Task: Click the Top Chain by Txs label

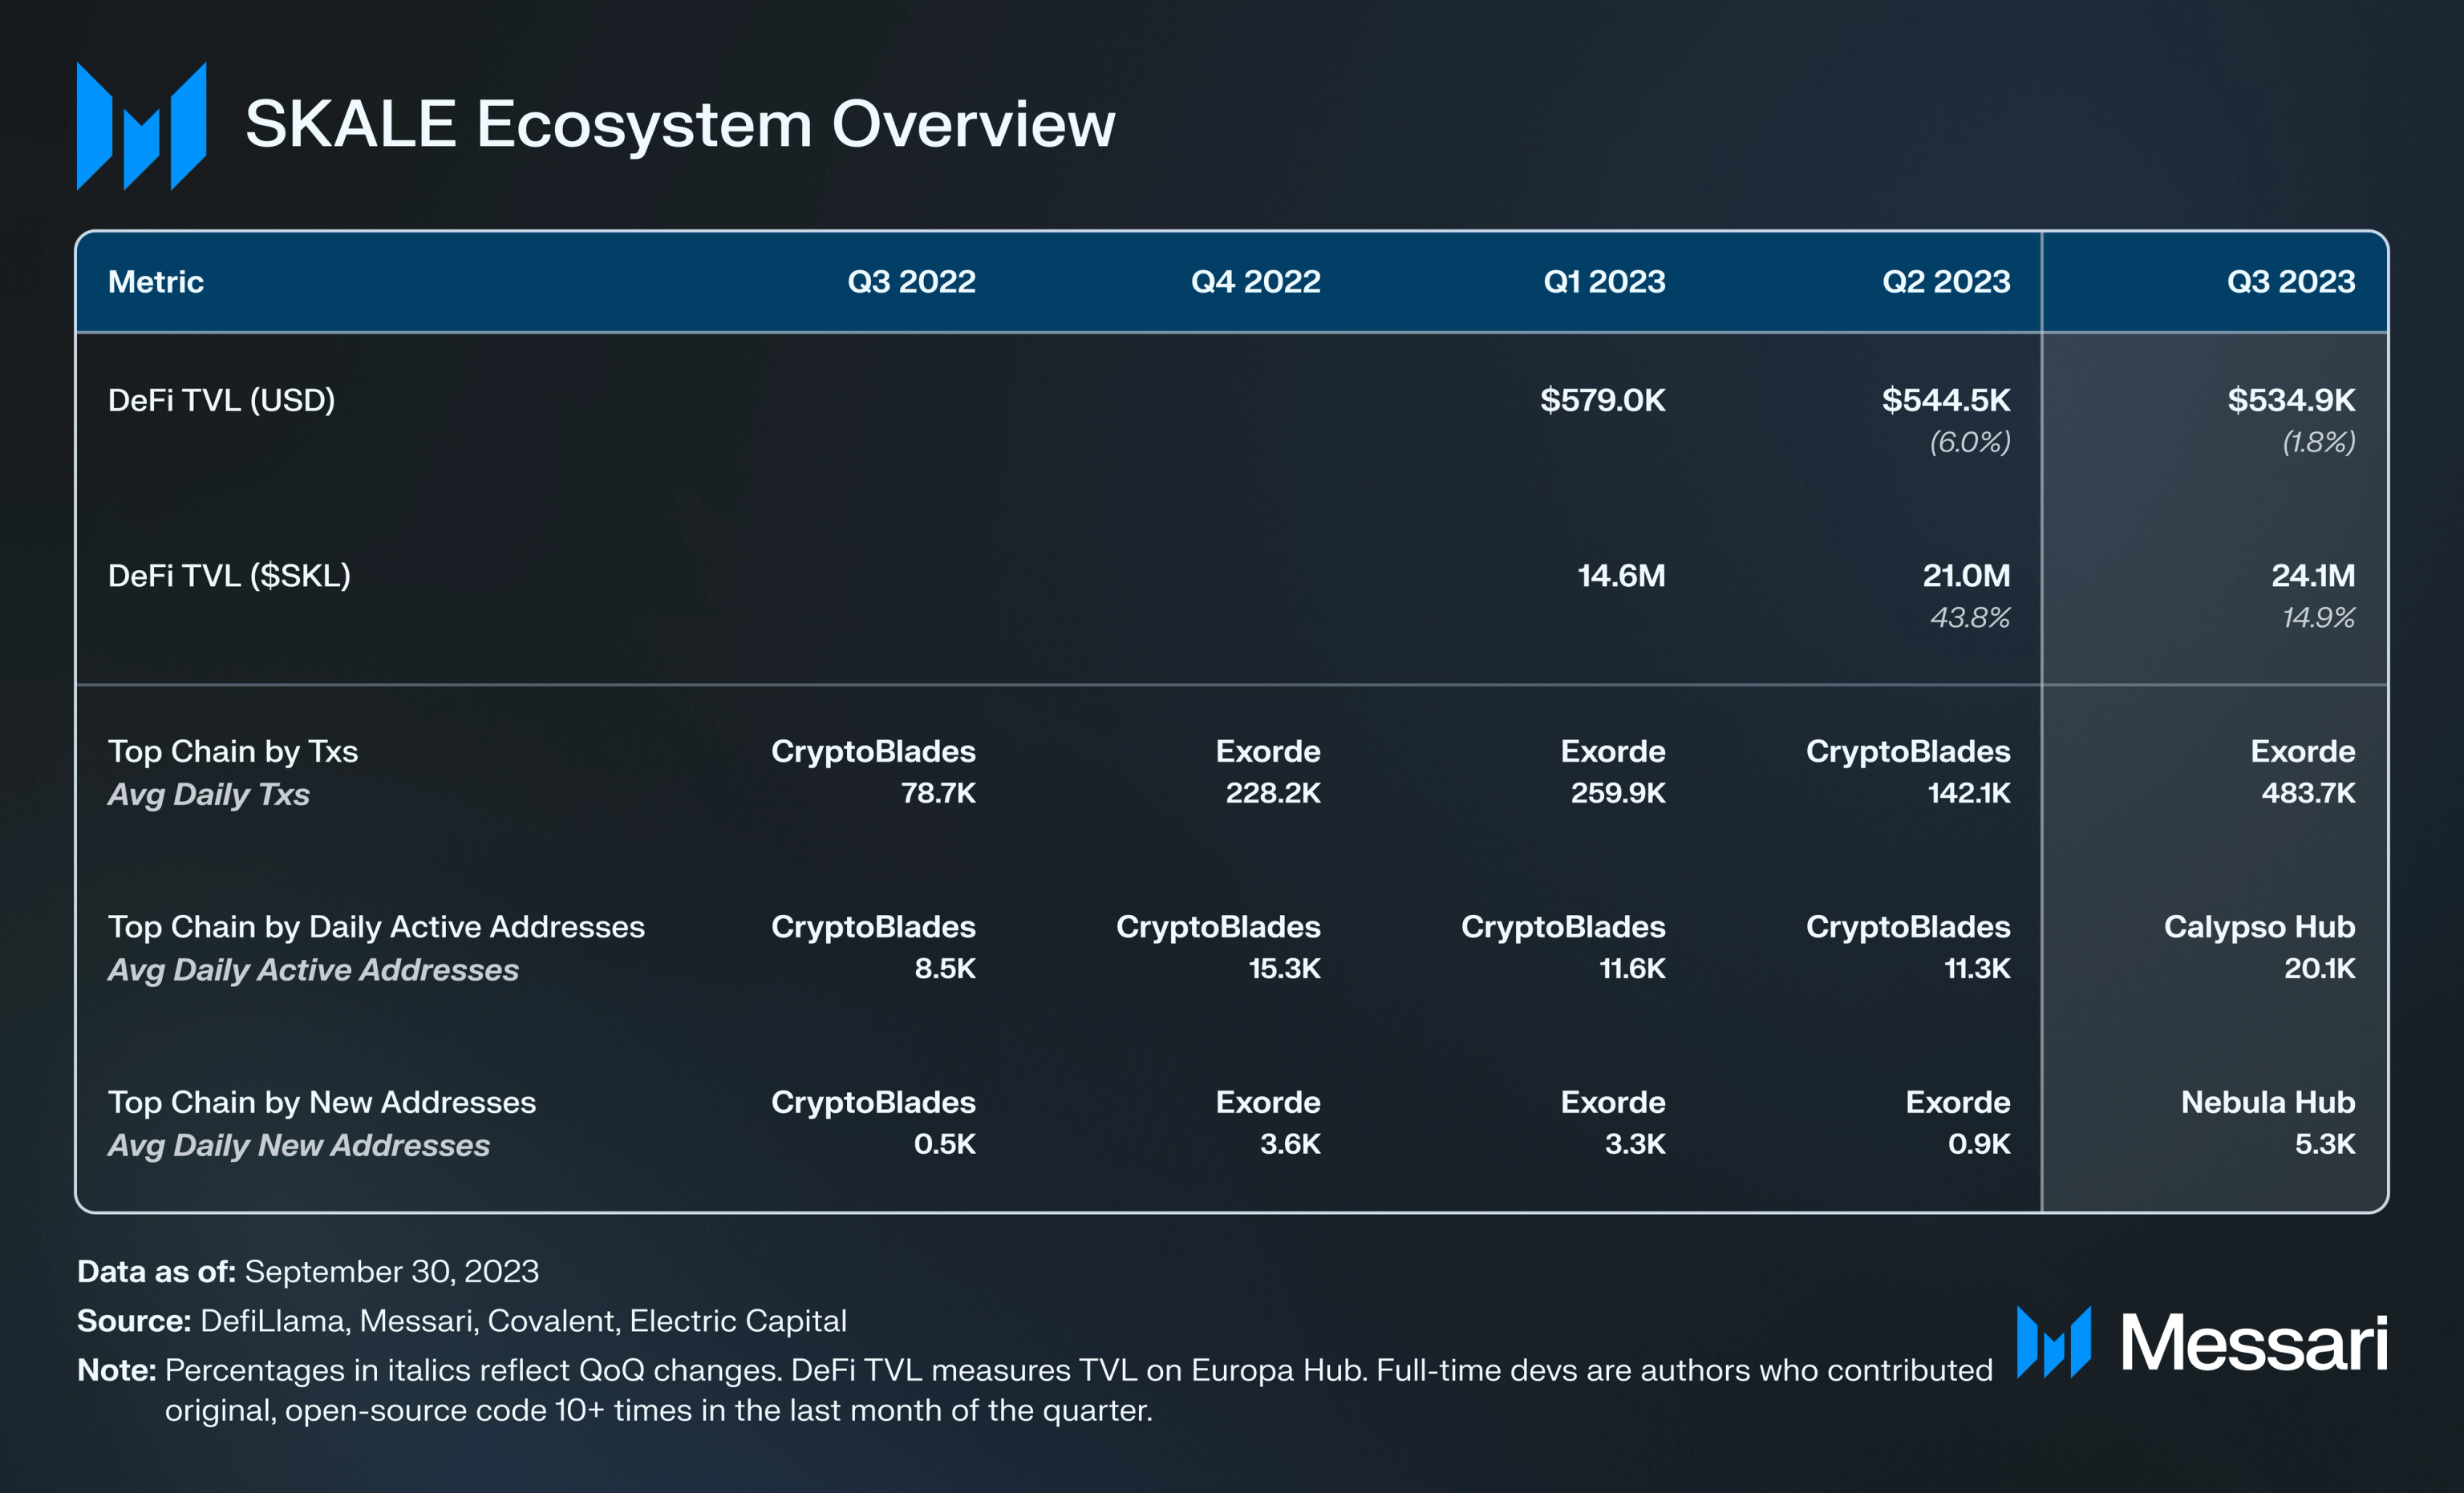Action: point(232,751)
